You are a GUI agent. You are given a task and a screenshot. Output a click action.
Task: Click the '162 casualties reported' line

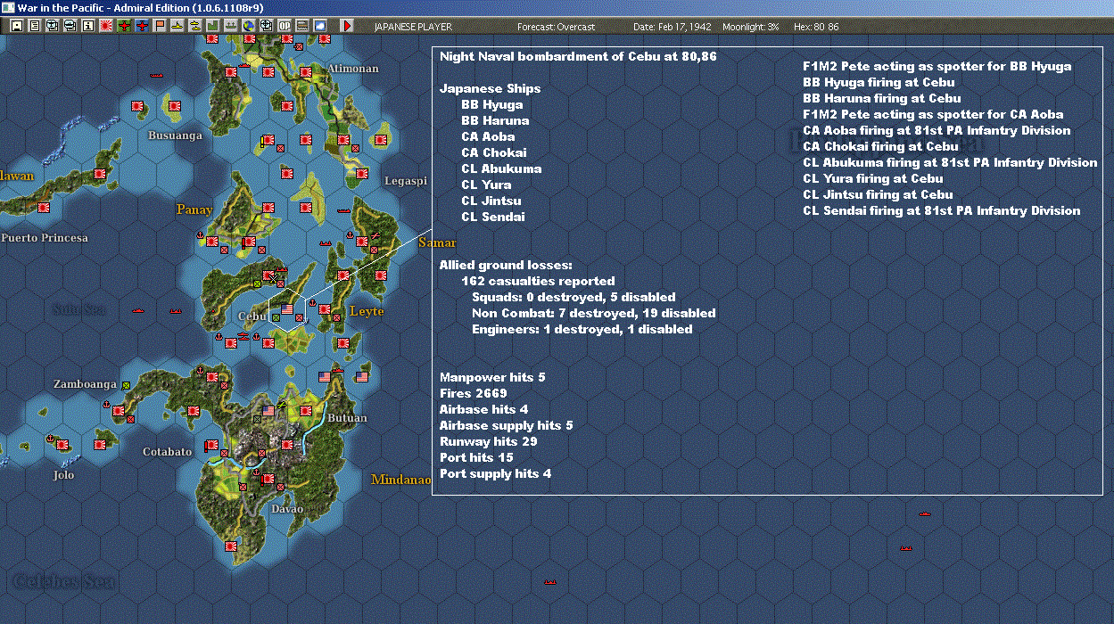click(x=538, y=281)
